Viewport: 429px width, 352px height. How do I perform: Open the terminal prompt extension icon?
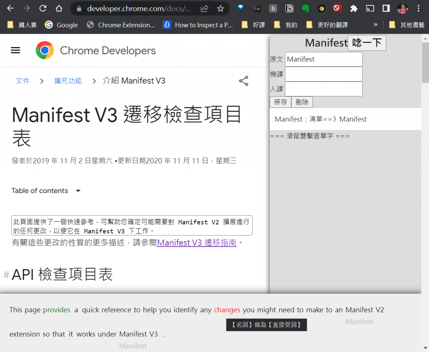(257, 8)
